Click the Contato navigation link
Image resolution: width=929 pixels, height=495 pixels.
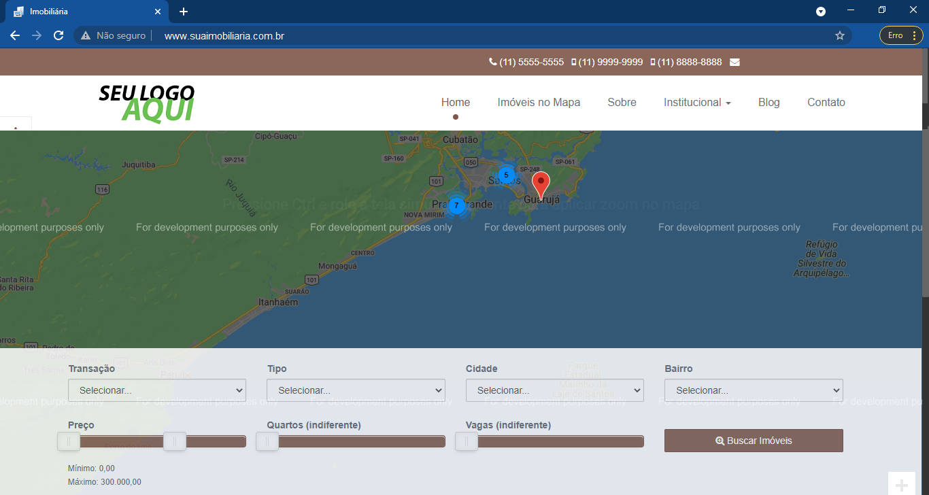coord(826,102)
